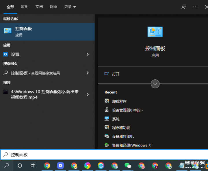The width and height of the screenshot is (208, 171).
Task: Switch to the 网页 filter tab
Action: coord(53,7)
